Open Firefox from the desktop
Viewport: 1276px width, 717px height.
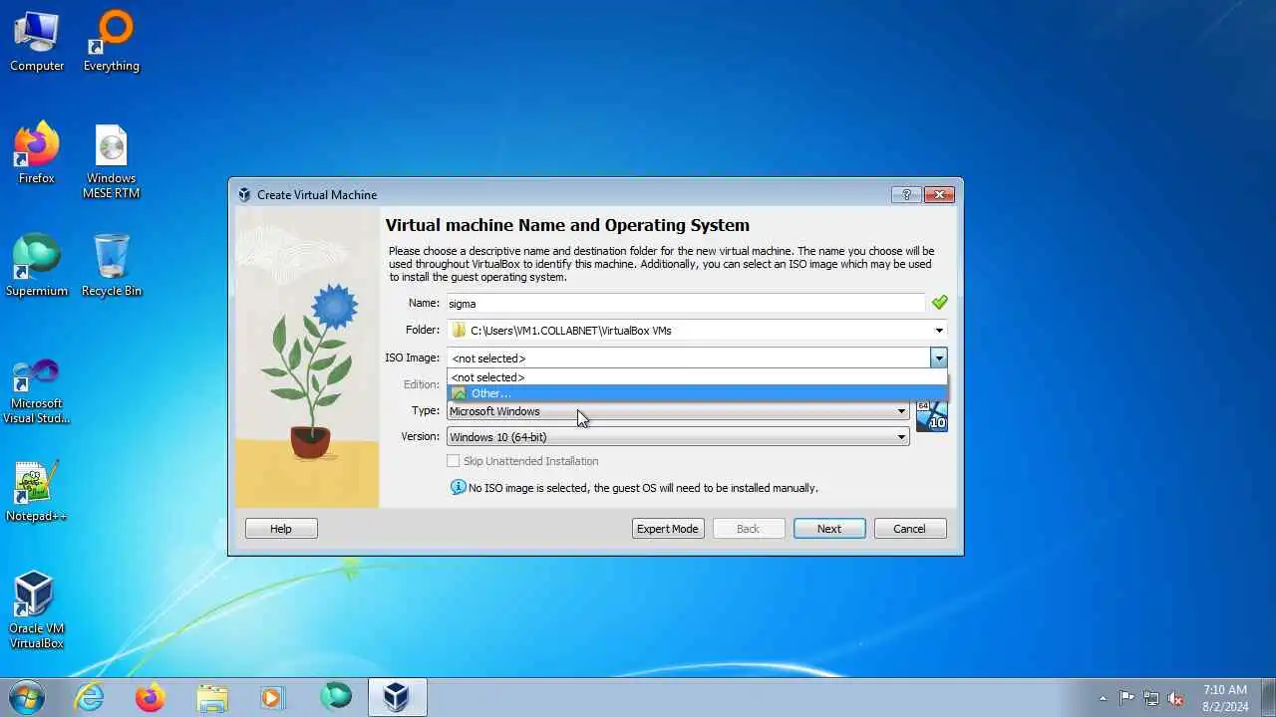[37, 154]
